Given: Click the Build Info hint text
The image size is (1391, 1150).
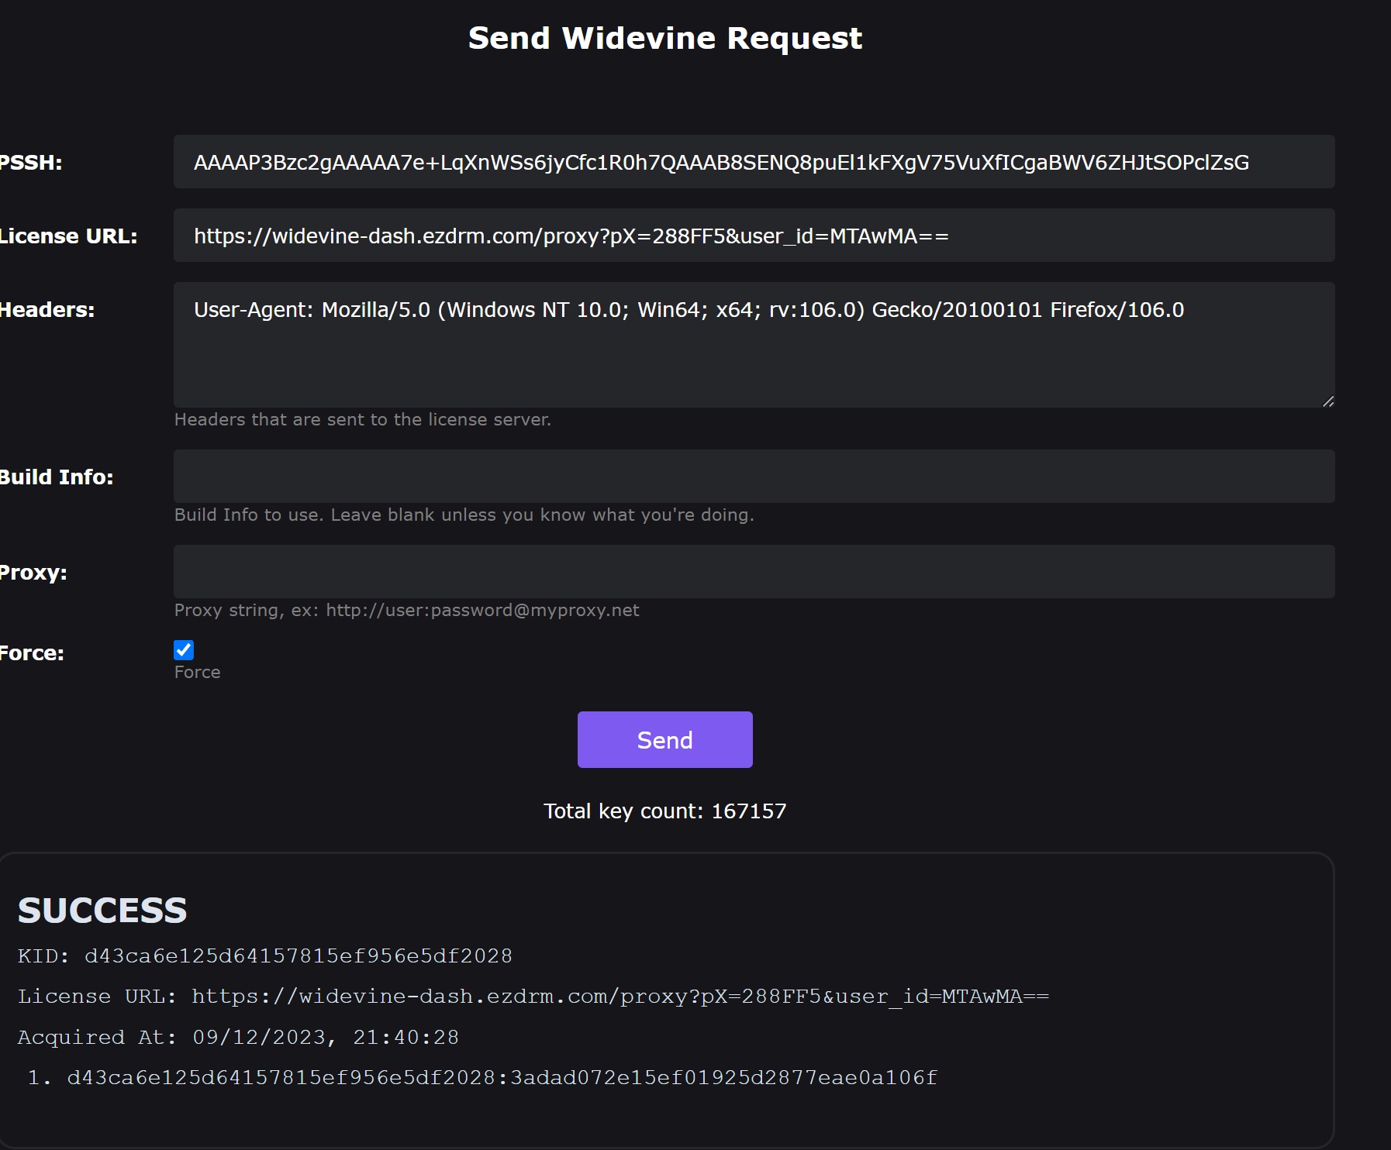Looking at the screenshot, I should tap(464, 515).
